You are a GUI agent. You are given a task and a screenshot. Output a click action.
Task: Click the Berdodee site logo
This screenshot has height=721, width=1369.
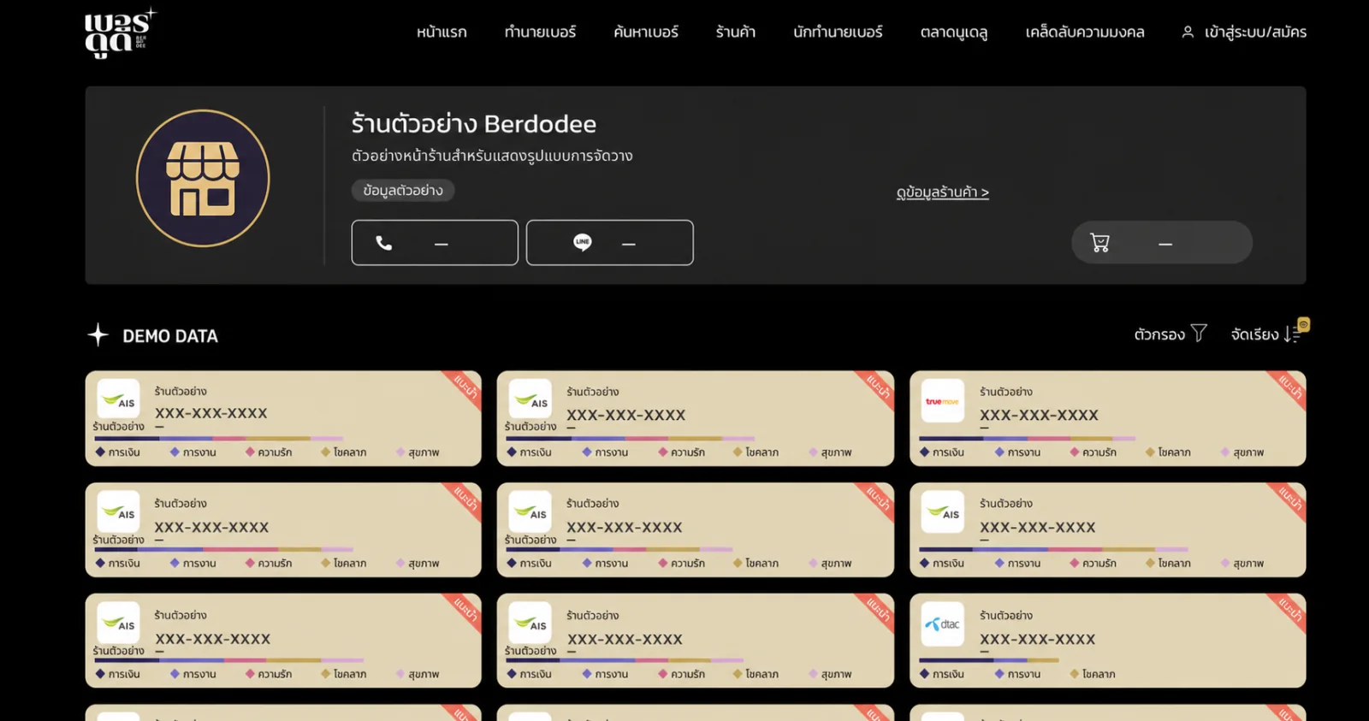coord(121,33)
